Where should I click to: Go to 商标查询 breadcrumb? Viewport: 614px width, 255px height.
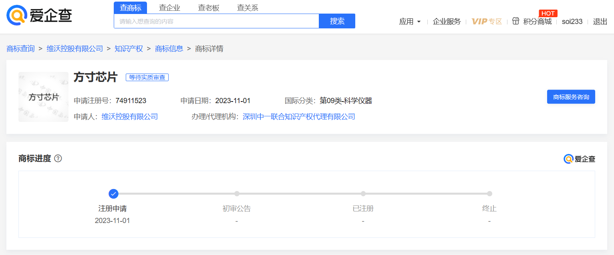[x=20, y=49]
